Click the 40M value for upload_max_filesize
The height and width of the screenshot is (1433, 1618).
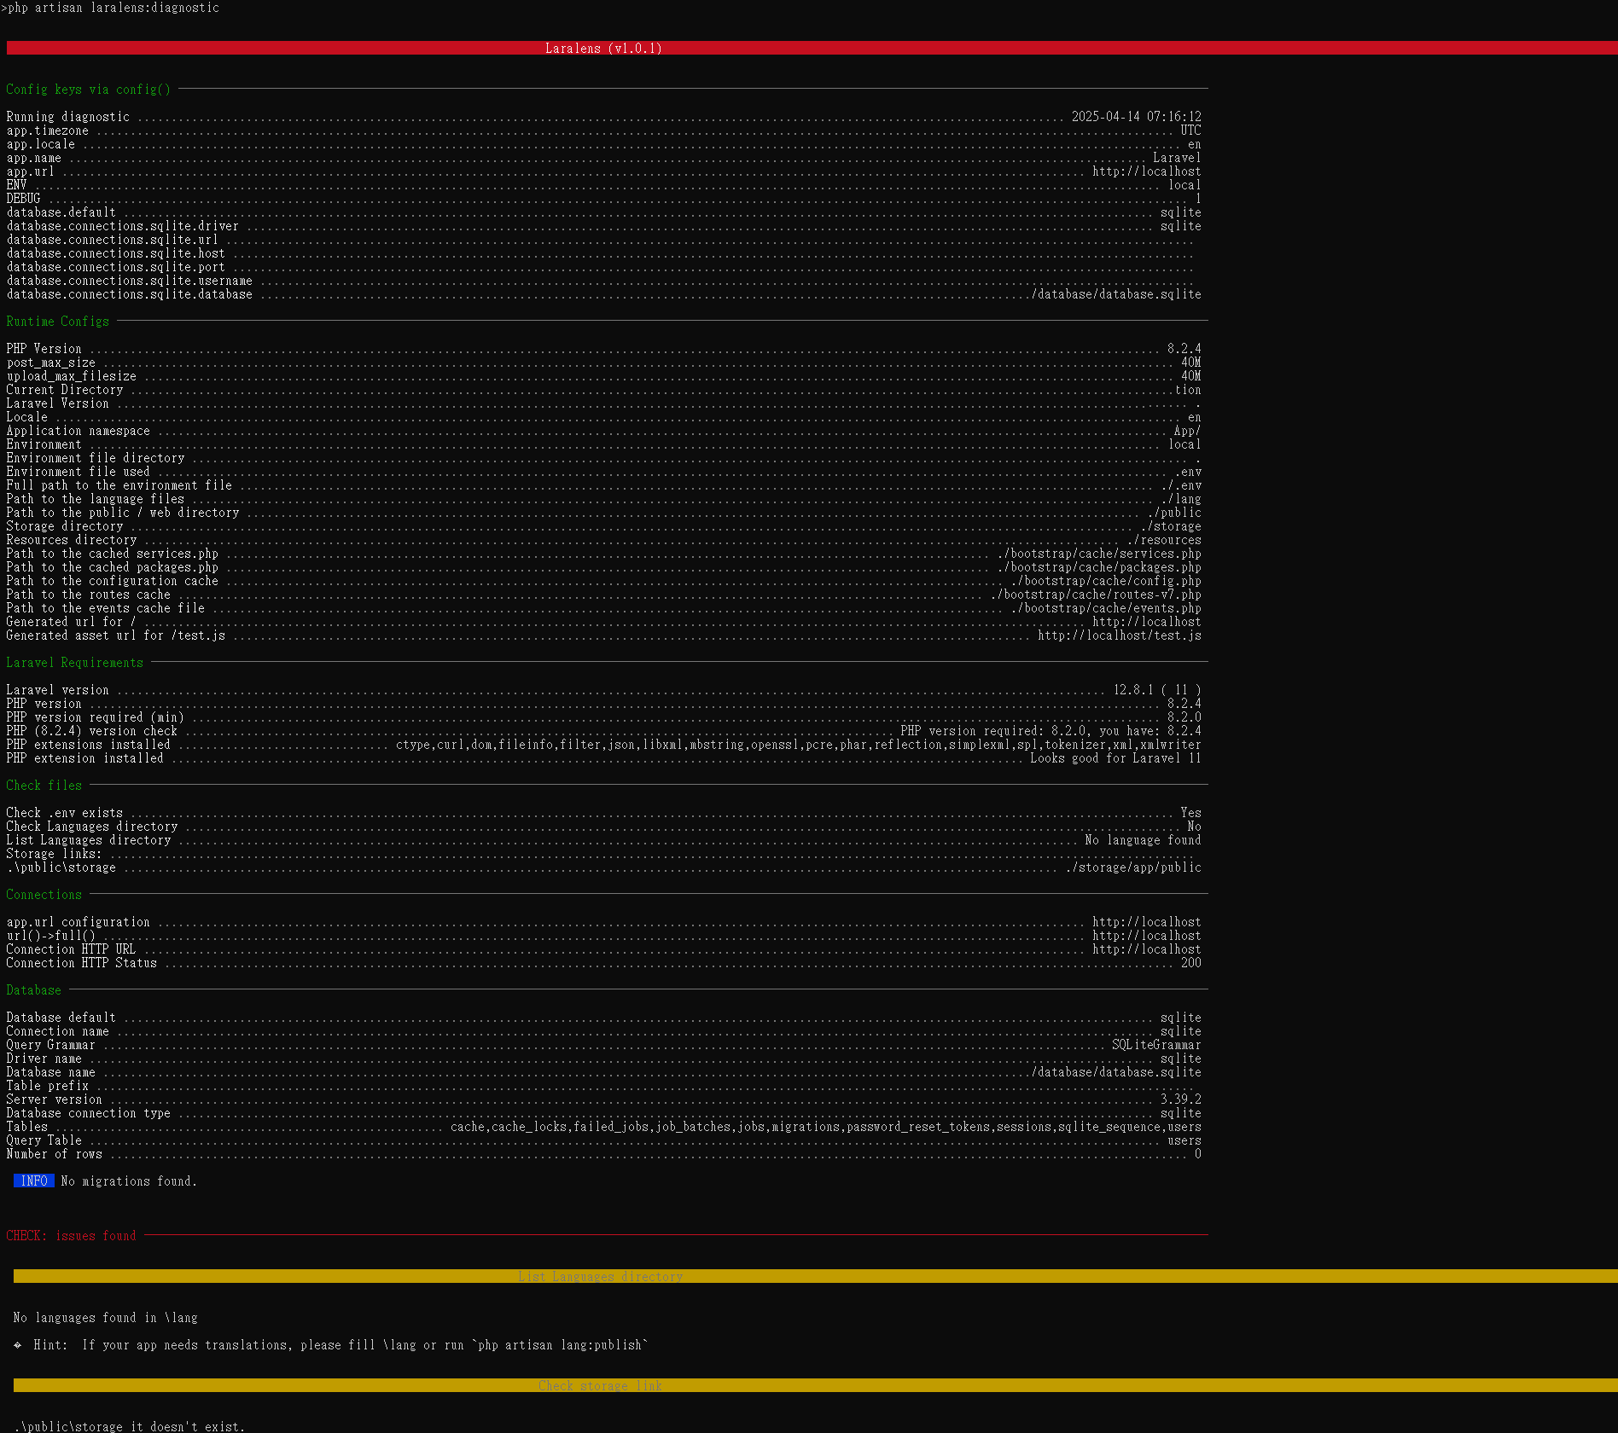click(x=1191, y=376)
